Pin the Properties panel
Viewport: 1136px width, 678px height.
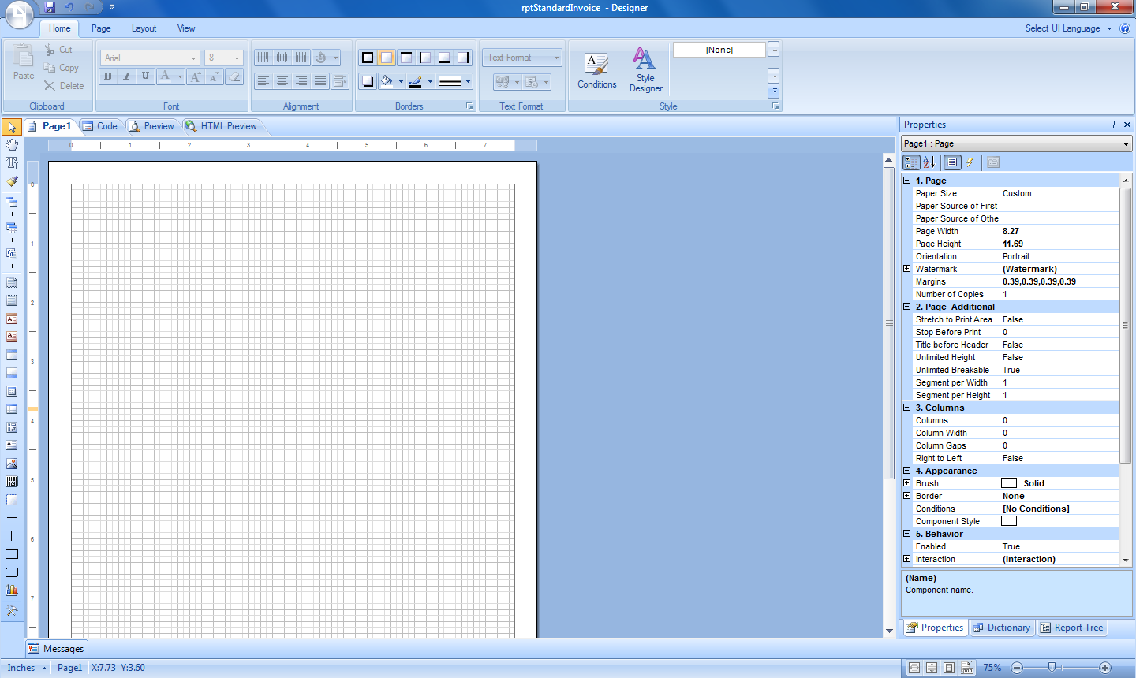[x=1113, y=125]
